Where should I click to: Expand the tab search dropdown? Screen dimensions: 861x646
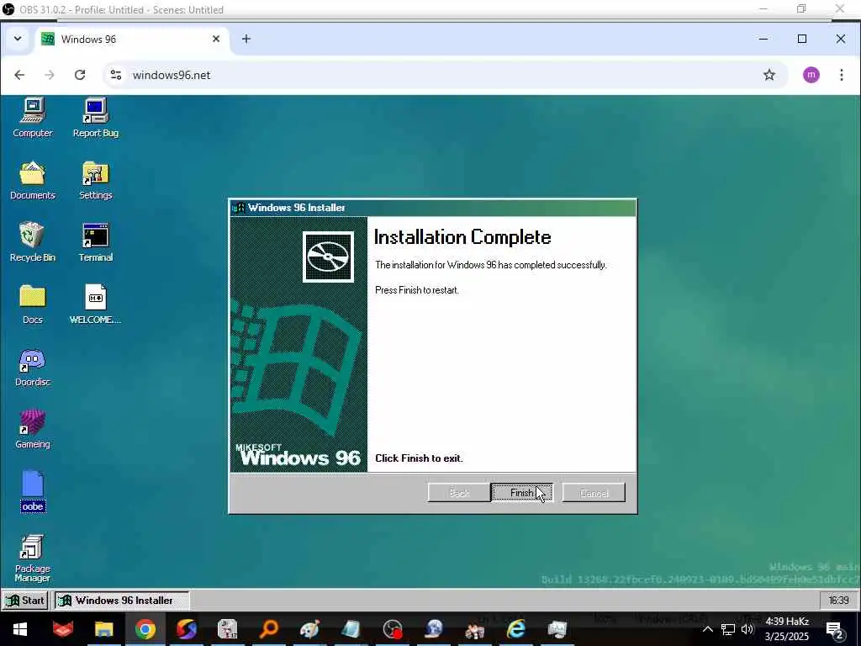[x=18, y=39]
